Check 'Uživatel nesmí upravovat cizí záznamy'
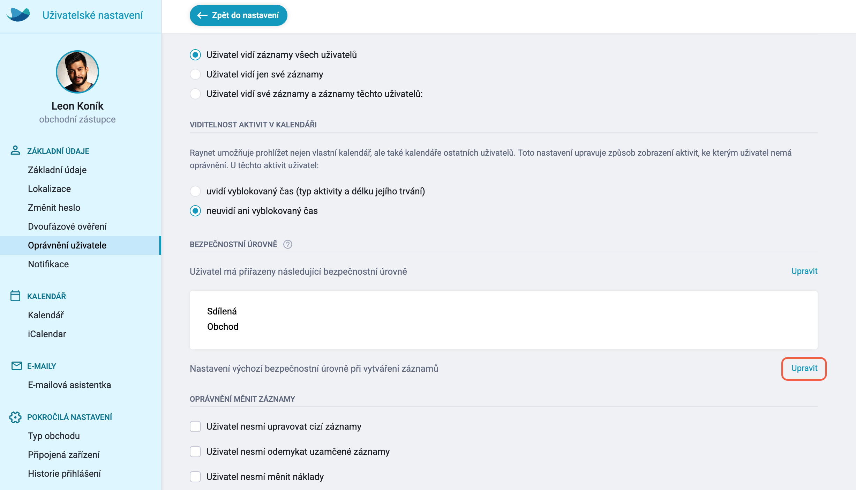 point(195,426)
